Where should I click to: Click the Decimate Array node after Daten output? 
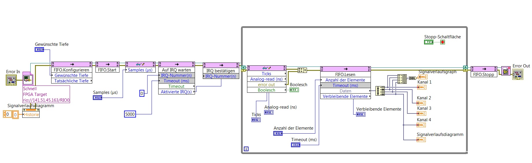point(380,91)
